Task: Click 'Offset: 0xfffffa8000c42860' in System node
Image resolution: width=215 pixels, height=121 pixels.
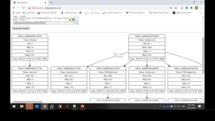Action: coord(30,36)
